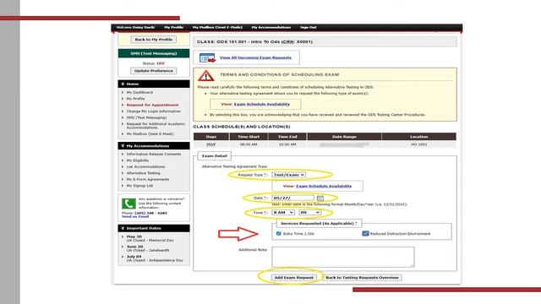This screenshot has width=541, height=304.
Task: Open My Mailbox (Sent E-Mails) in top bar
Action: click(x=217, y=27)
